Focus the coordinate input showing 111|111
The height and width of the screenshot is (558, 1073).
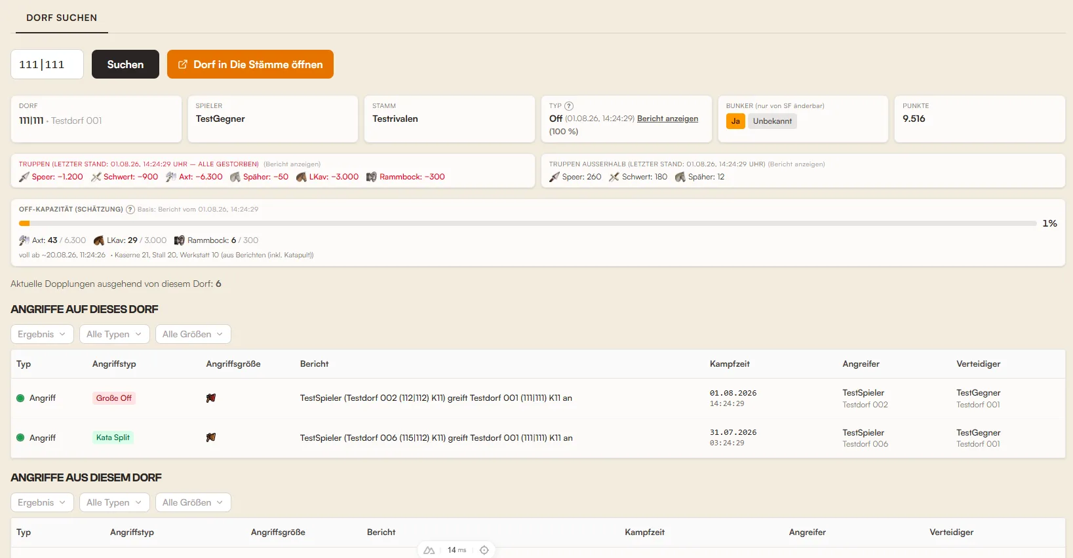click(x=47, y=64)
